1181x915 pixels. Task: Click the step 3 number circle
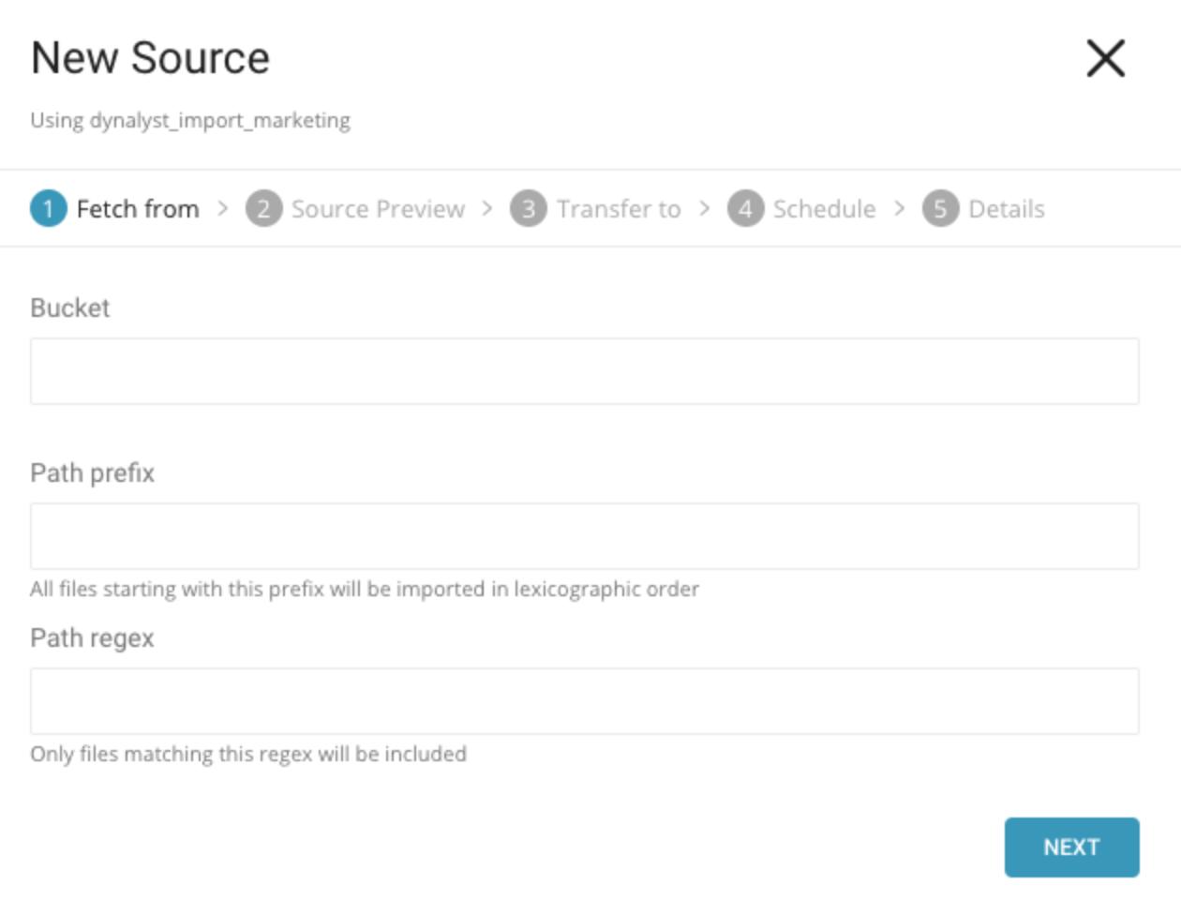529,208
